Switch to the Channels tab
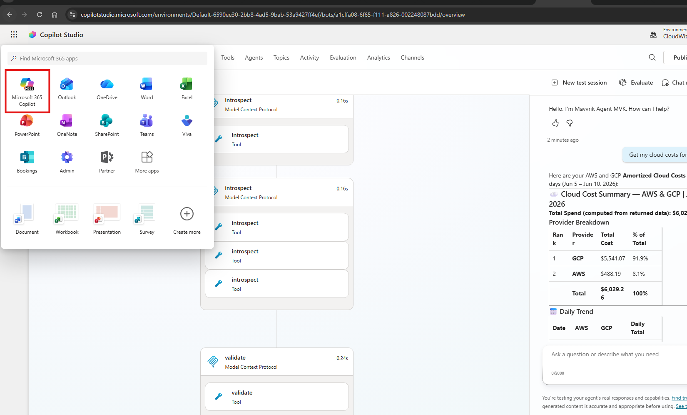 413,57
